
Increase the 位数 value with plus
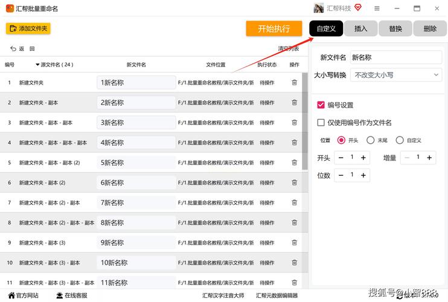click(363, 175)
